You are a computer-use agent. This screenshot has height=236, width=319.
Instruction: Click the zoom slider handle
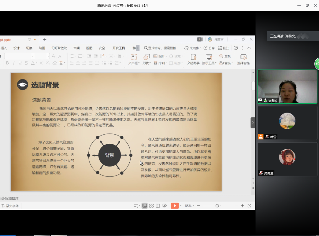217,206
